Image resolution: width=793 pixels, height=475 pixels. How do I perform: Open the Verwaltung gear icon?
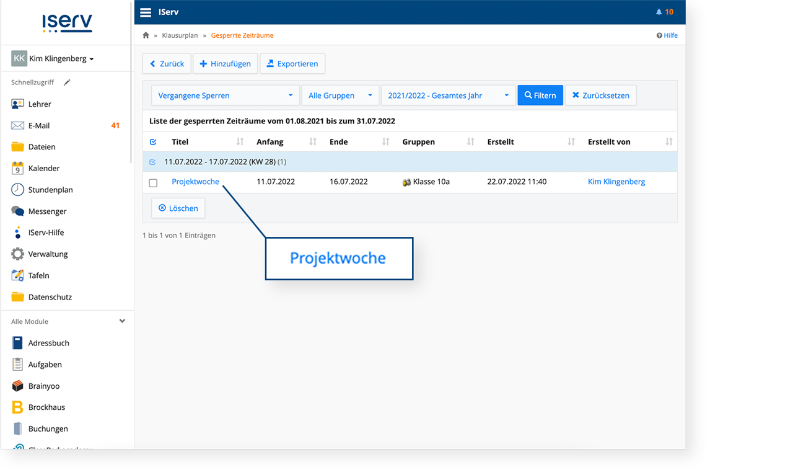[x=17, y=254]
